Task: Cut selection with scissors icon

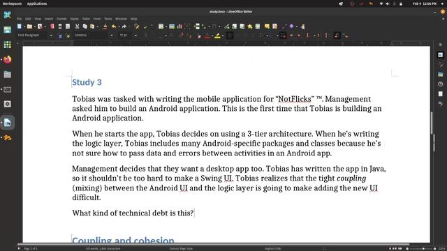Action: click(x=77, y=26)
